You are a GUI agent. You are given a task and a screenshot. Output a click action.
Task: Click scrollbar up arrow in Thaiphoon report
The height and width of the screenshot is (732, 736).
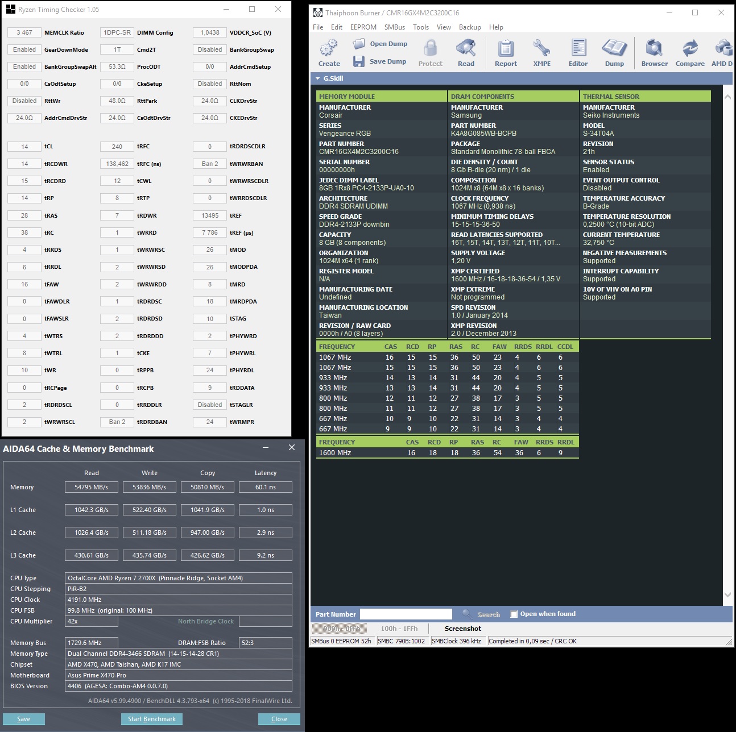(727, 97)
